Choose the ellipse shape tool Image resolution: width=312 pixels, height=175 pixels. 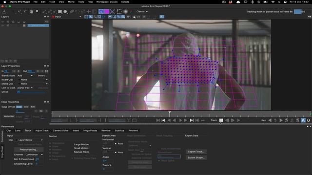(65, 12)
